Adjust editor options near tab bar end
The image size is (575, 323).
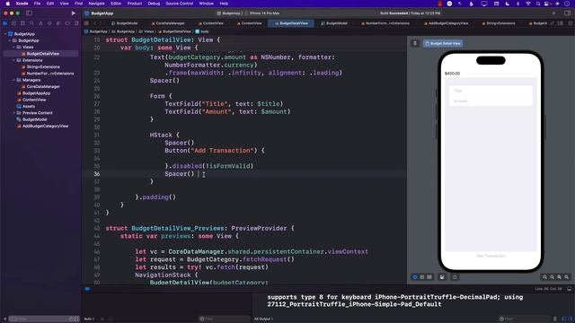tap(561, 23)
